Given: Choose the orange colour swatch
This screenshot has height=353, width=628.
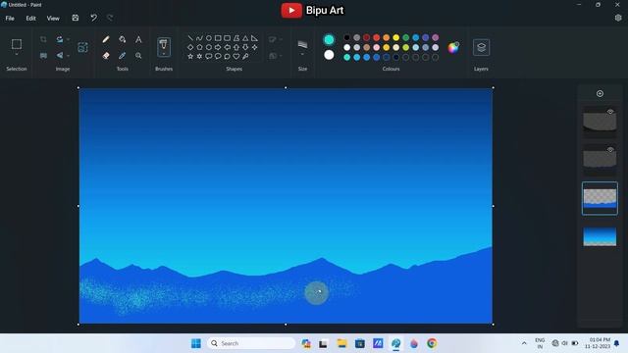Looking at the screenshot, I should (386, 37).
